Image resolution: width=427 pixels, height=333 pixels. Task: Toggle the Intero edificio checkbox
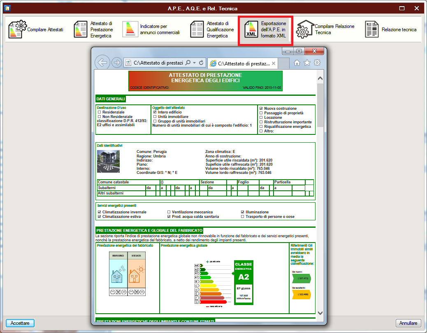pos(155,112)
